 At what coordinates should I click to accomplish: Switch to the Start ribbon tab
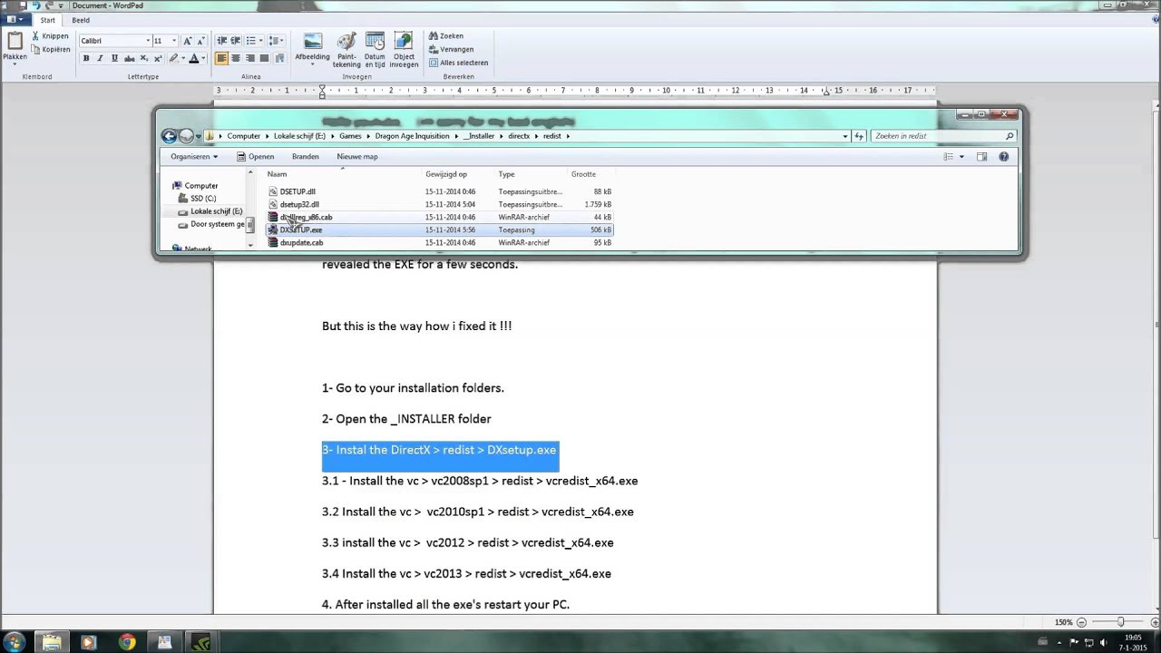tap(47, 20)
